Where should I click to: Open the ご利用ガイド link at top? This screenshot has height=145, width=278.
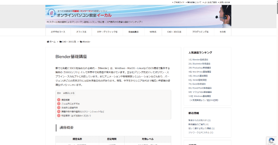tap(179, 2)
